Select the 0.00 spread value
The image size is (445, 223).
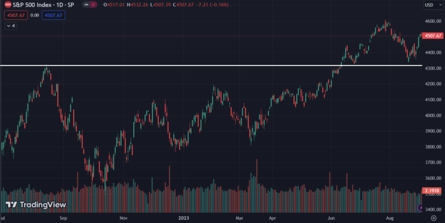tap(35, 15)
